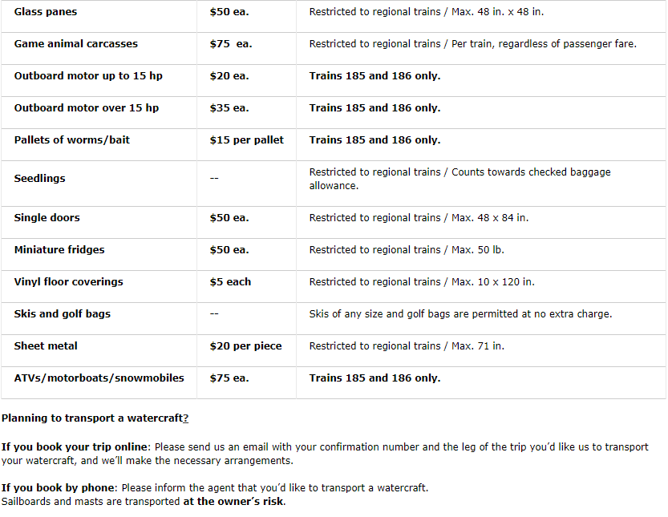Click "Outboard motor over 15 hp" label

point(87,108)
